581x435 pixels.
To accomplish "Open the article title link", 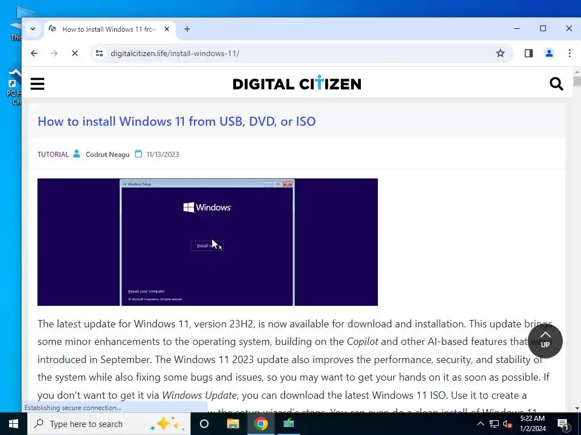I will 177,121.
